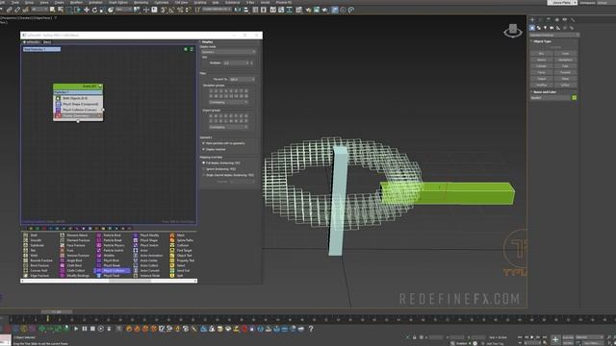The image size is (616, 346).
Task: Open the Views menu
Action: coord(44,2)
